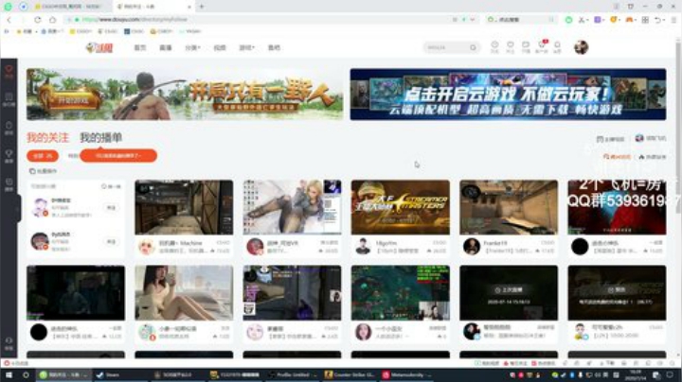Open the 鱼吧 navigation item
682x382 pixels.
pos(274,47)
